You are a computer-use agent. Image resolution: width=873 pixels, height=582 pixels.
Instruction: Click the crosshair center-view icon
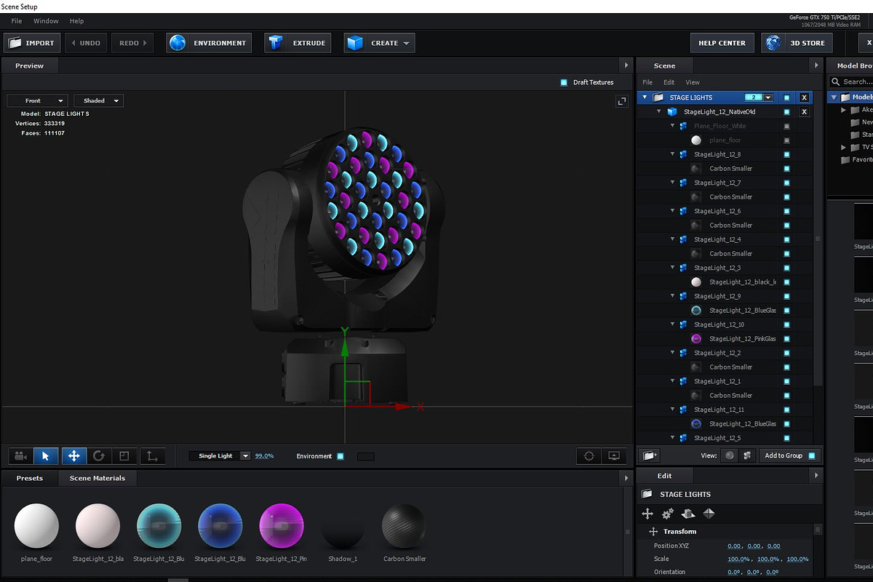point(589,456)
